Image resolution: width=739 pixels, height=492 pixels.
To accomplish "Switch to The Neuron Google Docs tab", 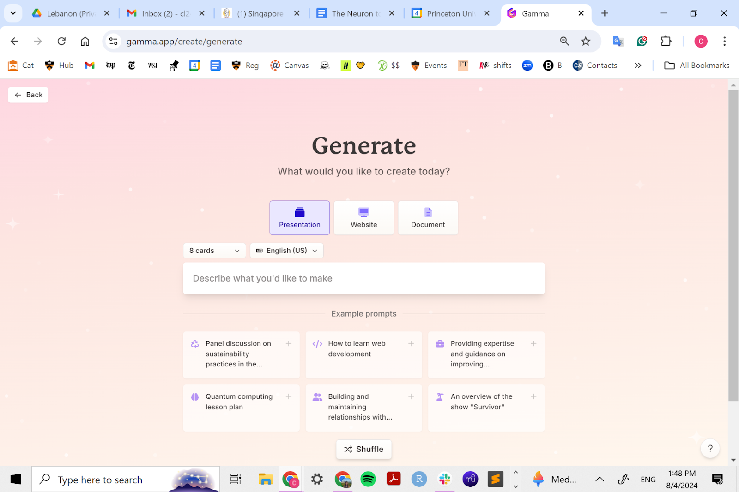I will pyautogui.click(x=355, y=13).
